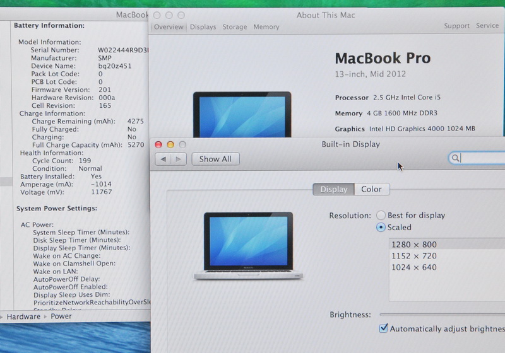The width and height of the screenshot is (505, 353).
Task: Open the Displays tab in About This Mac
Action: pos(203,27)
